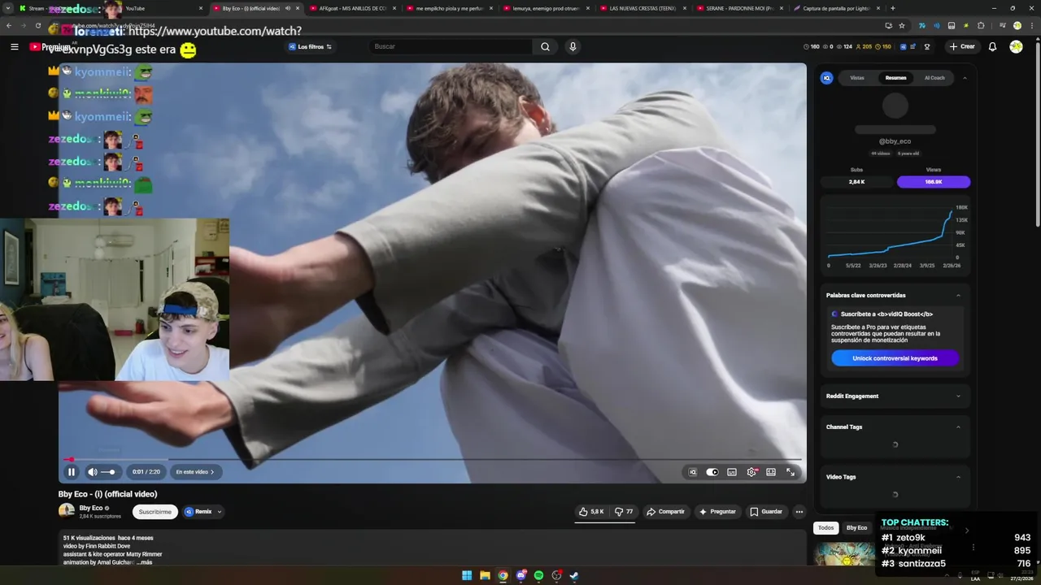The image size is (1041, 585).
Task: Like the video (5,8 K)
Action: 591,512
